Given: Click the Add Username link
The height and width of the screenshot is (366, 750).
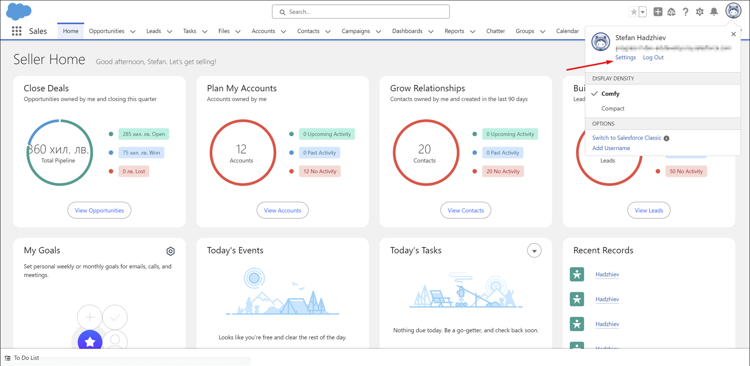Looking at the screenshot, I should [611, 148].
